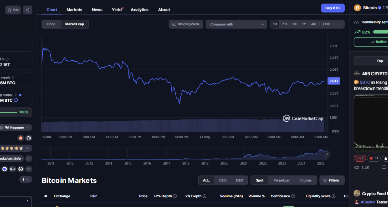388x207 pixels.
Task: Add Bitcoin to watchlist with star button
Action: pyautogui.click(x=13, y=10)
